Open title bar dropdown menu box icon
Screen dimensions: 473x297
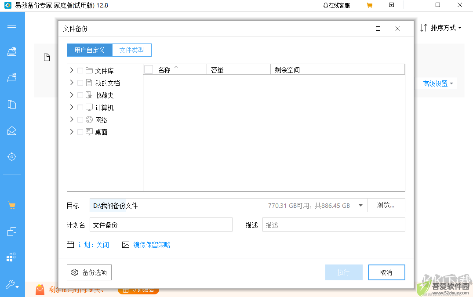392,5
